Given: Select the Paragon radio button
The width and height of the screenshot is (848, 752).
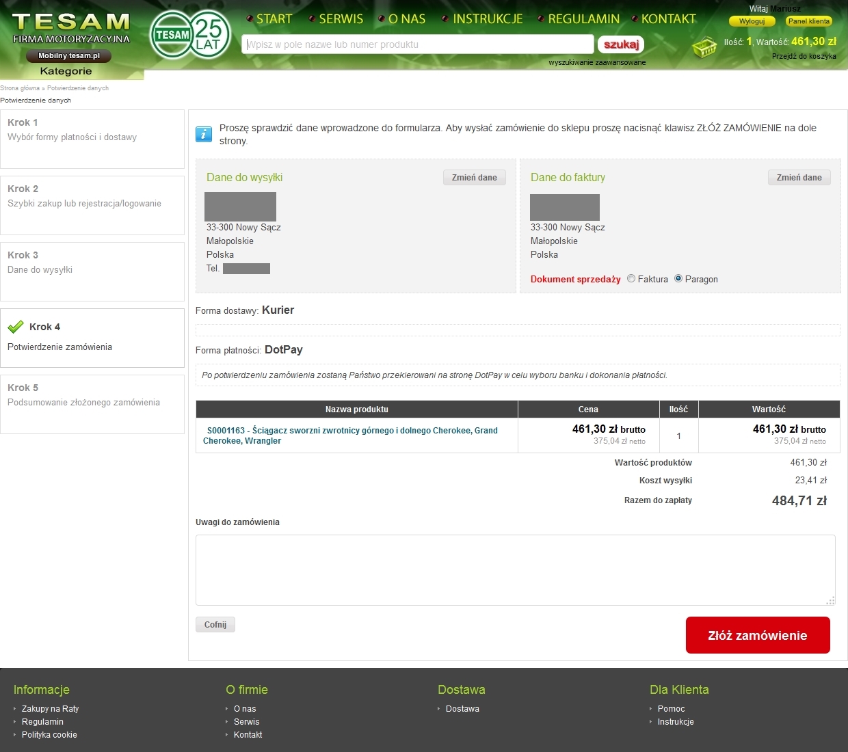Looking at the screenshot, I should 678,279.
